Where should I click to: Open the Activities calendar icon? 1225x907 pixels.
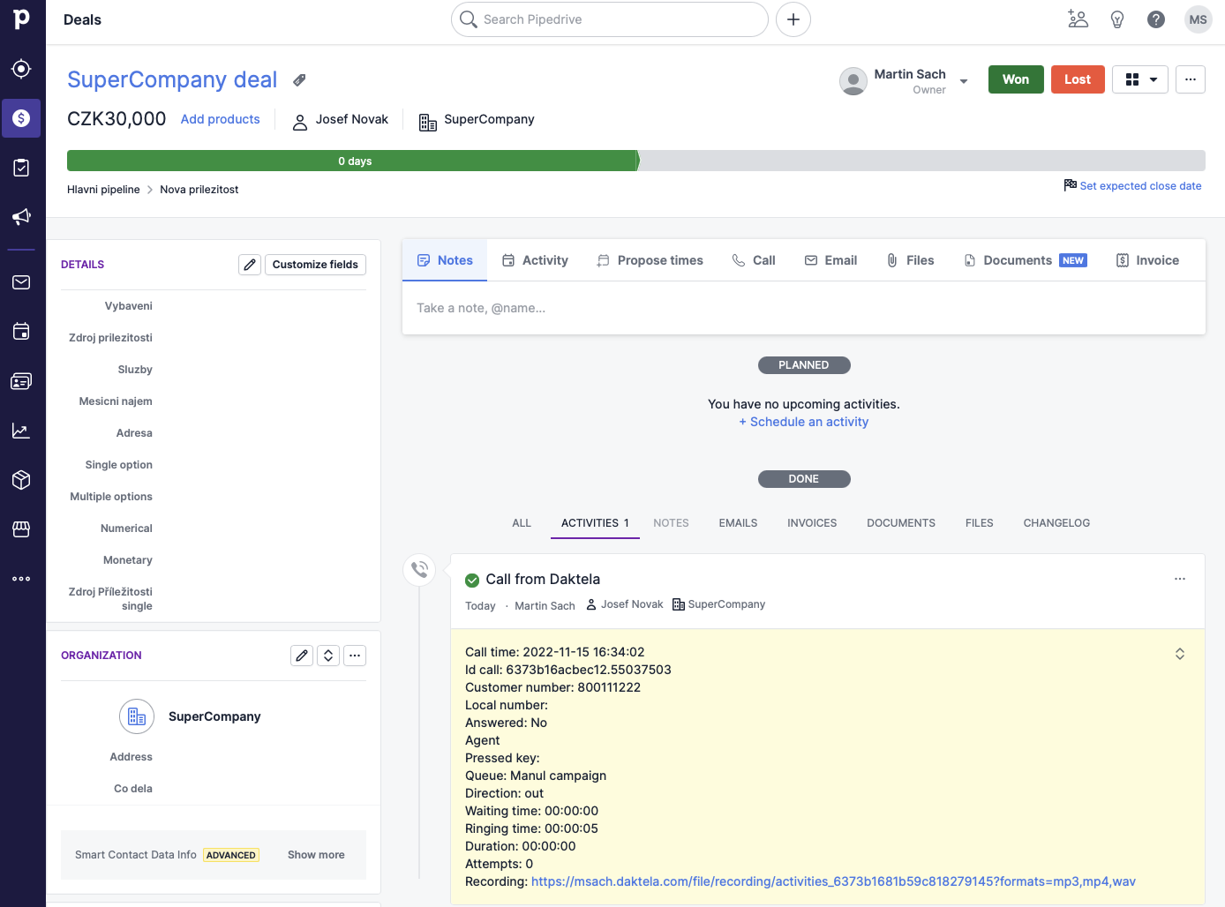click(21, 331)
